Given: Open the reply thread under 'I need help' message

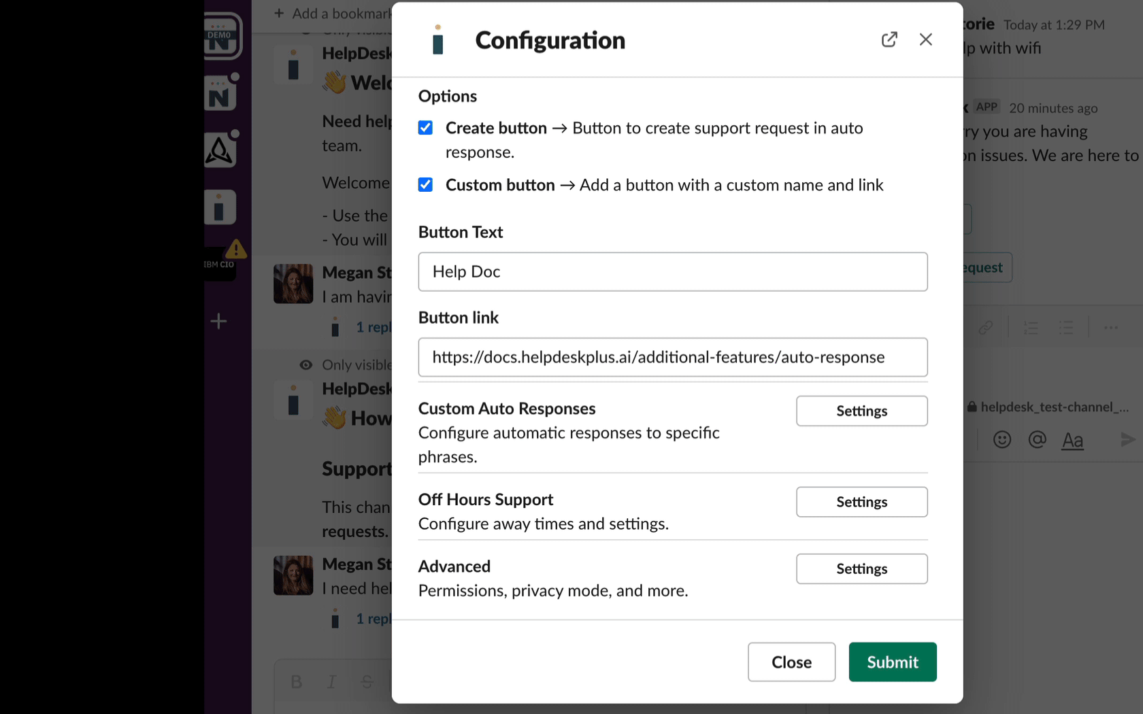Looking at the screenshot, I should click(x=374, y=619).
